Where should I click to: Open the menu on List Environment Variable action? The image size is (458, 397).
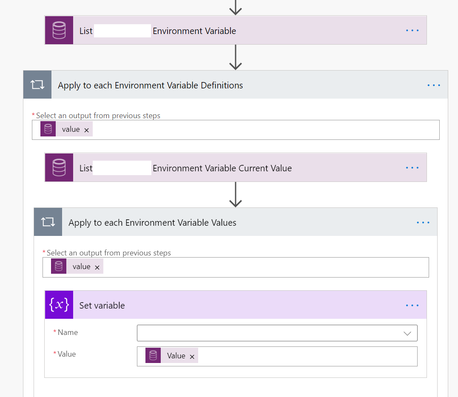click(x=412, y=30)
